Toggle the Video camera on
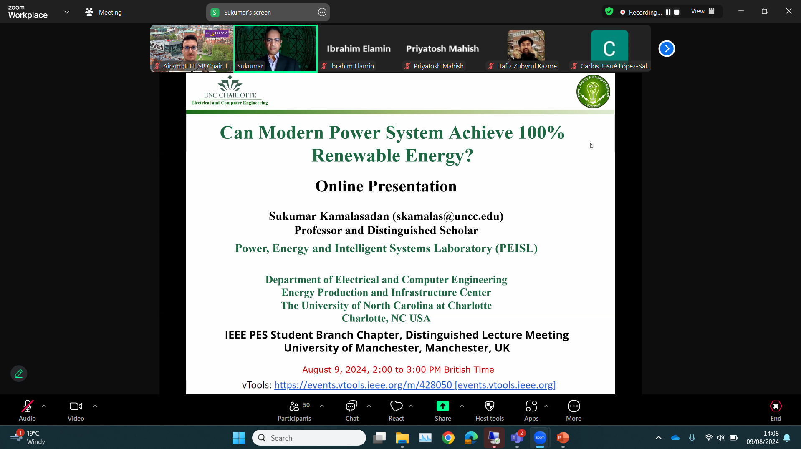Viewport: 801px width, 449px height. (x=76, y=411)
